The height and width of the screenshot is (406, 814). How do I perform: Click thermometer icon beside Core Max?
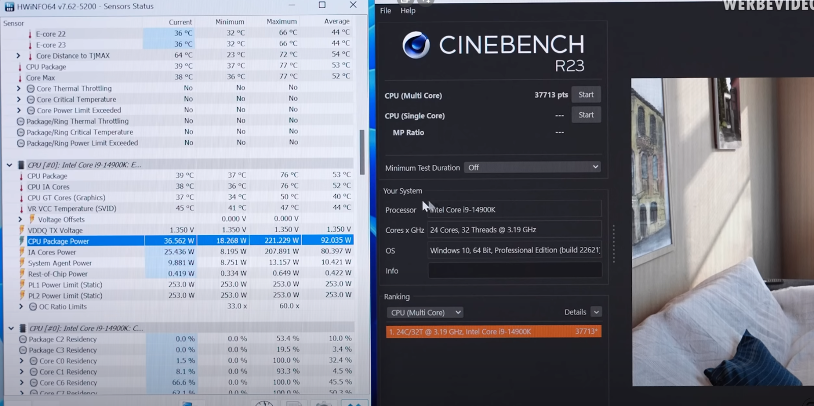(x=20, y=78)
